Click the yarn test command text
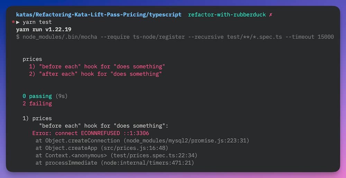 tap(37, 22)
